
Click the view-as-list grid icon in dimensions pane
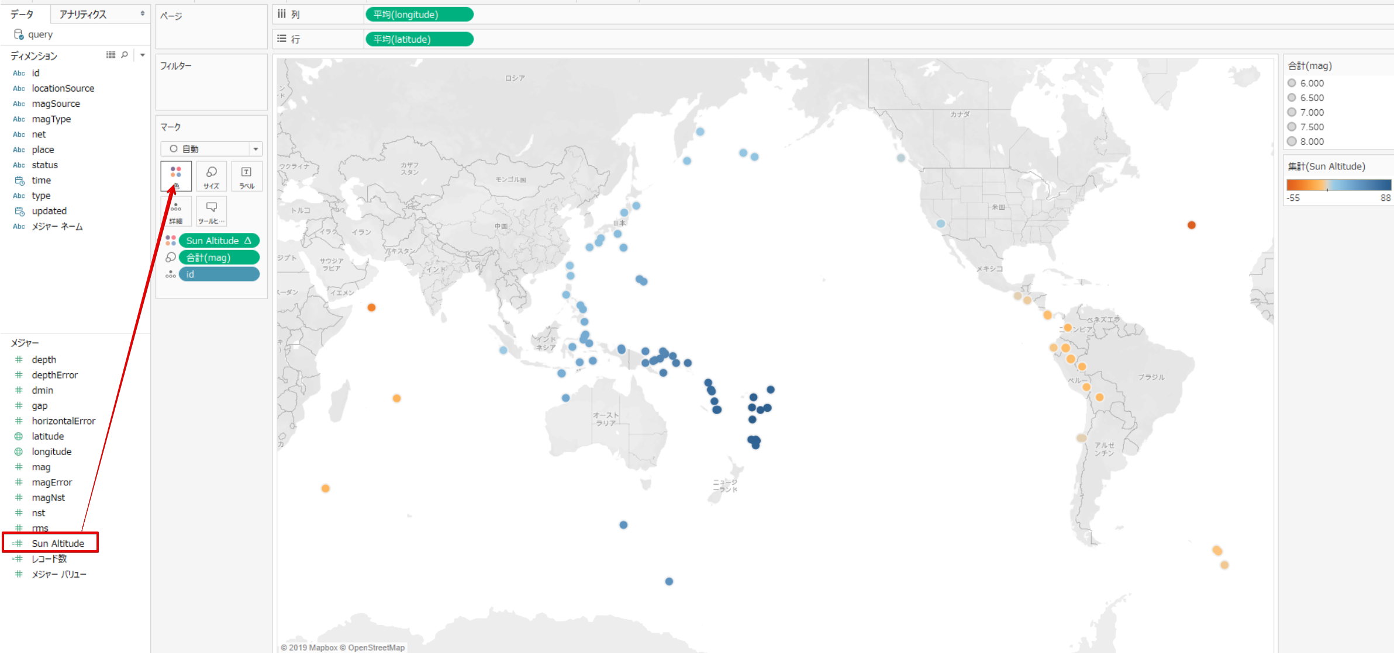[x=111, y=54]
